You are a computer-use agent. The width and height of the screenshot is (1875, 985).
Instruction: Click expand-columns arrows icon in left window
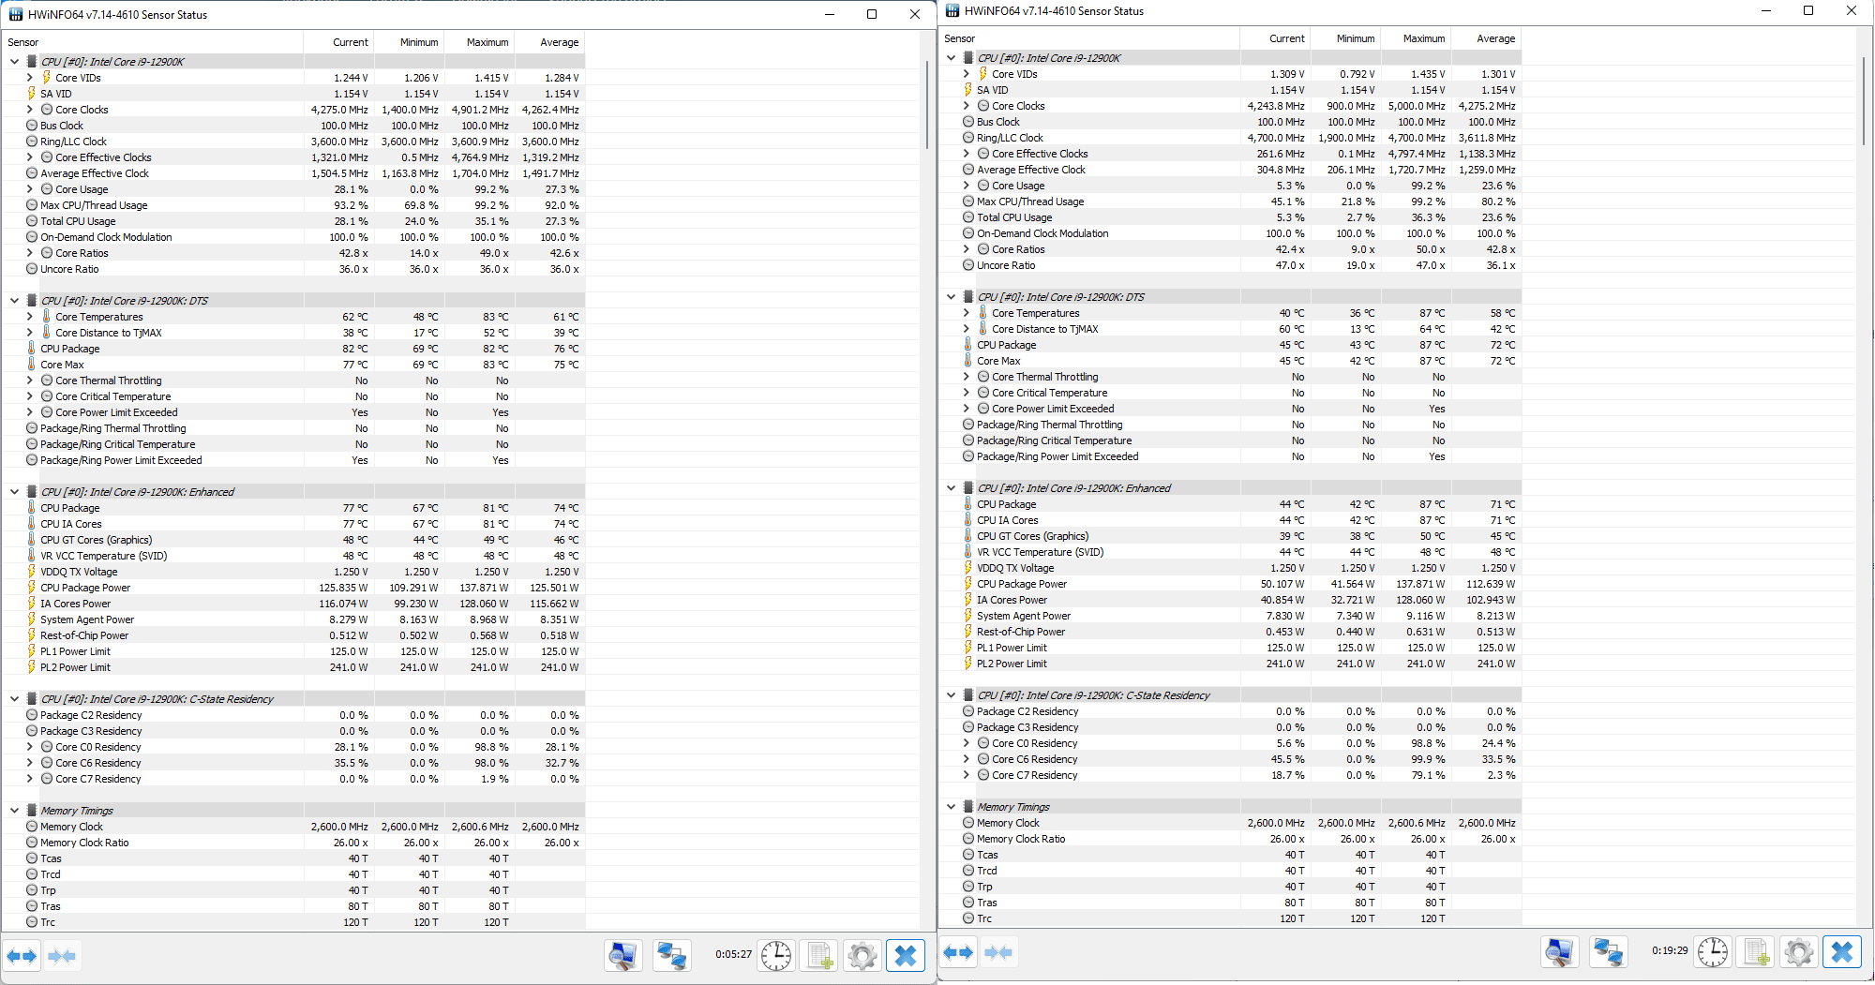coord(22,956)
